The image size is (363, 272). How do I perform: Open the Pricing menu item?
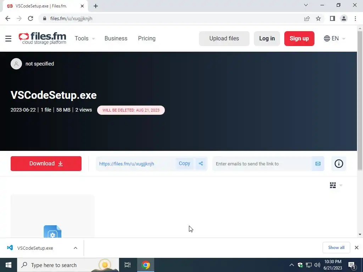point(147,38)
